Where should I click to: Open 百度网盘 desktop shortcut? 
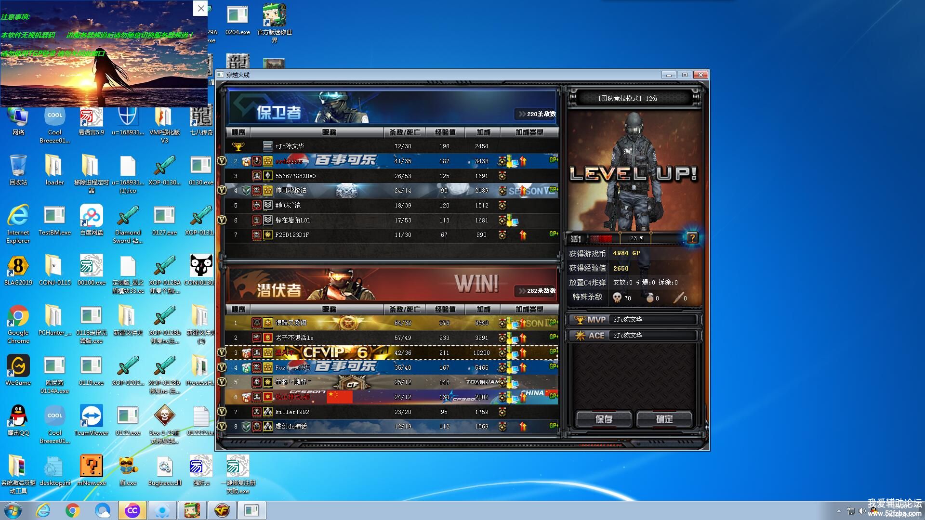tap(92, 220)
